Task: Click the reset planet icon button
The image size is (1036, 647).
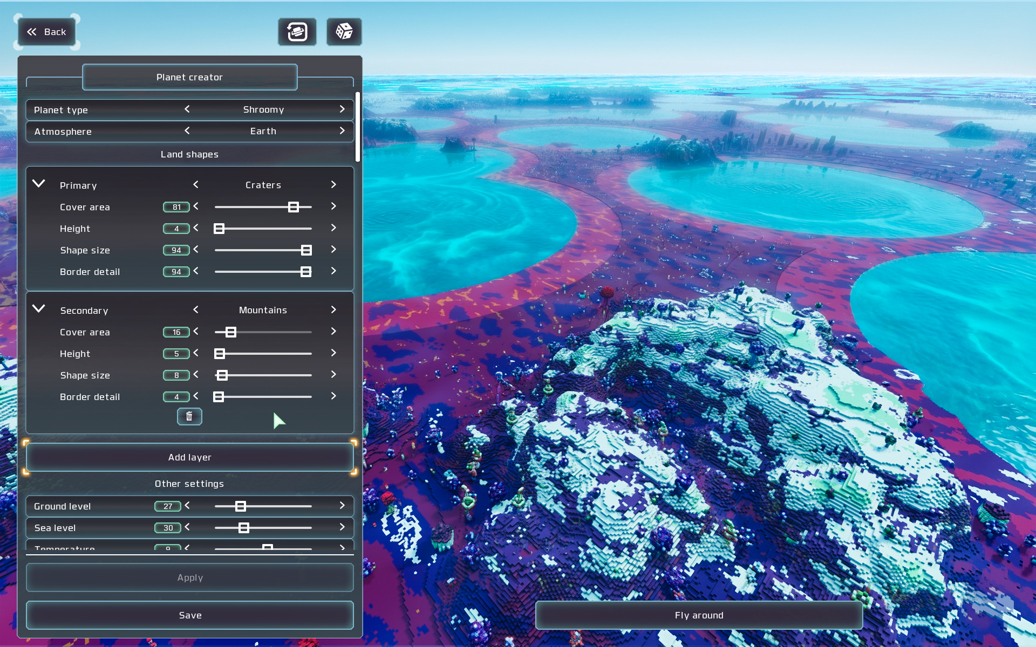Action: point(297,32)
